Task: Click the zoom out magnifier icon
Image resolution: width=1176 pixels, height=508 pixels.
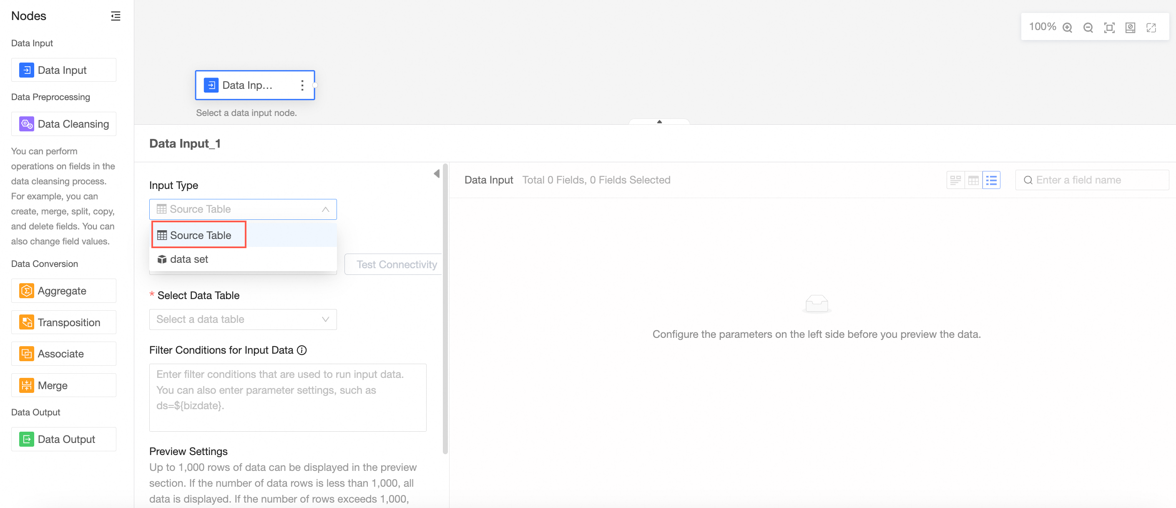Action: pos(1088,28)
